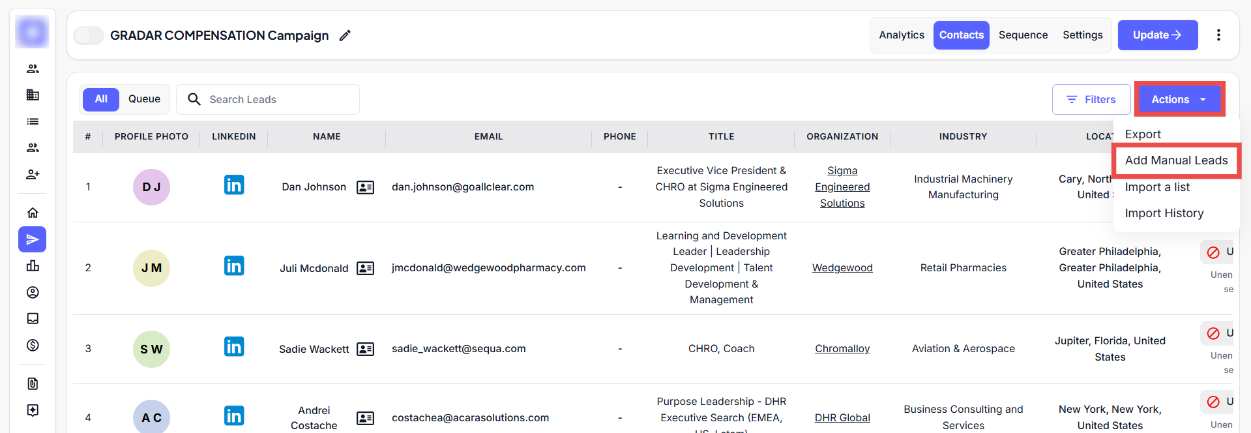
Task: Expand the Actions dropdown
Action: pyautogui.click(x=1179, y=99)
